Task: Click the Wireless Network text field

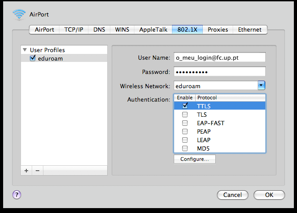Action: click(x=216, y=86)
